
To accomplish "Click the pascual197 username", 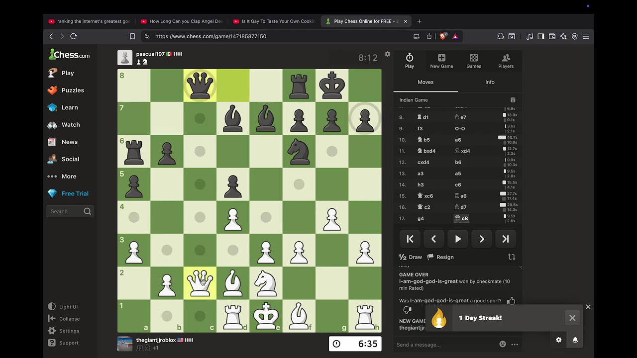I will 150,54.
